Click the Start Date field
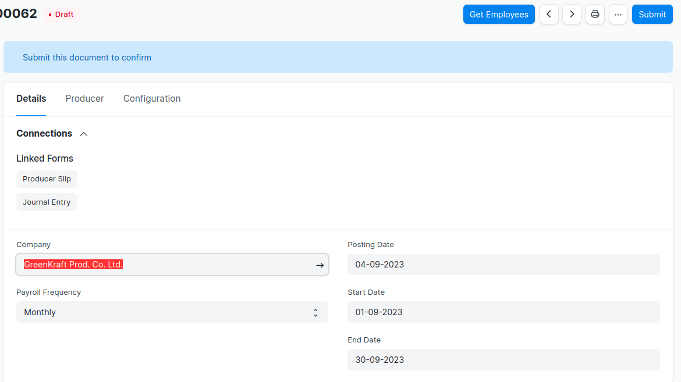This screenshot has width=681, height=382. (503, 312)
